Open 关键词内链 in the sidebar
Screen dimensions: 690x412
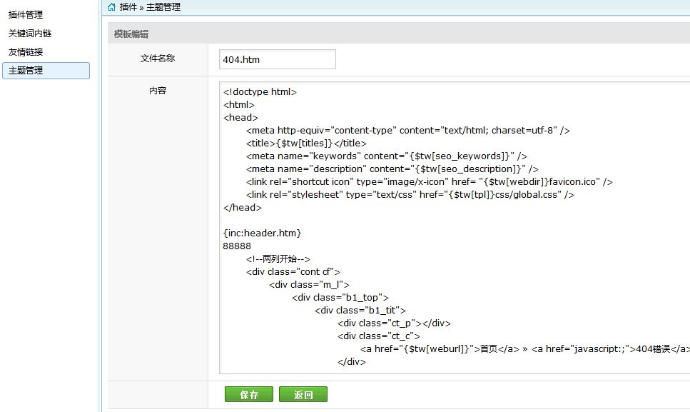tap(30, 34)
